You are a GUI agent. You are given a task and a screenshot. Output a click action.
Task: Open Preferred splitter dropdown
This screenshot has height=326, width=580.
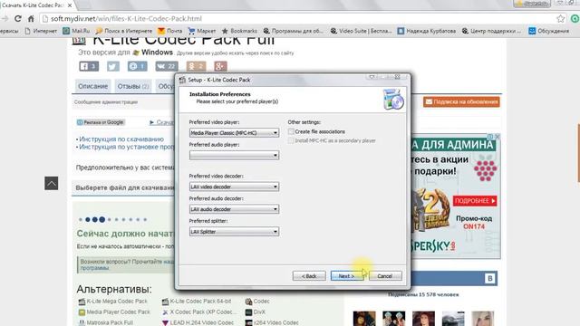click(234, 232)
